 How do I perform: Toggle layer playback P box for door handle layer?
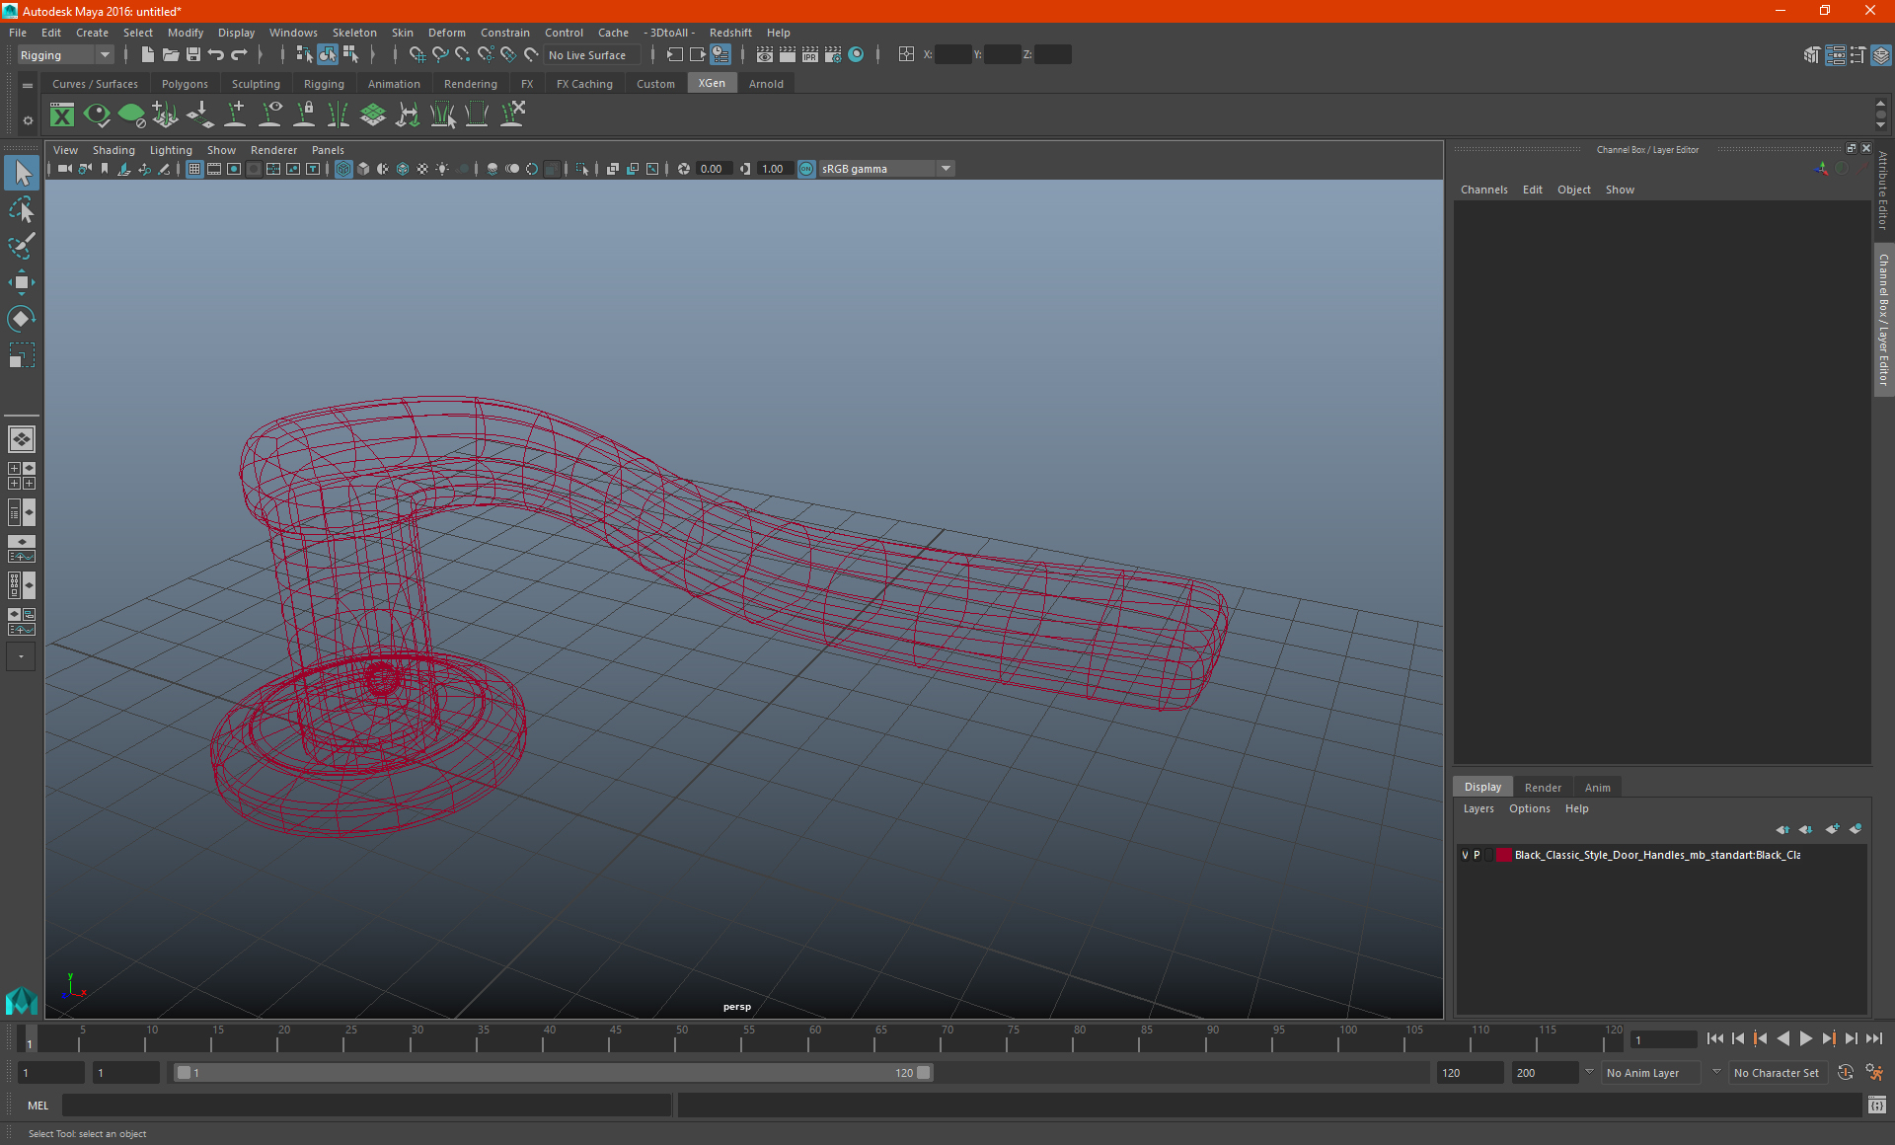coord(1477,855)
